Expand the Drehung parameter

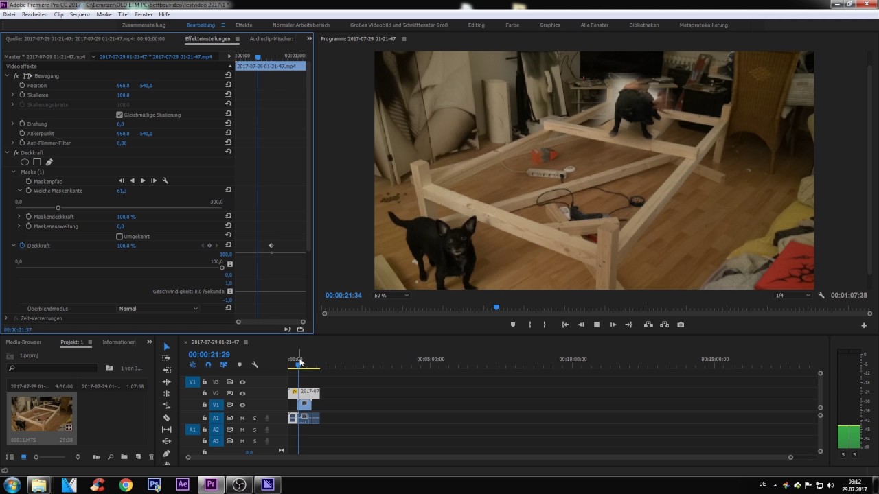(x=13, y=123)
